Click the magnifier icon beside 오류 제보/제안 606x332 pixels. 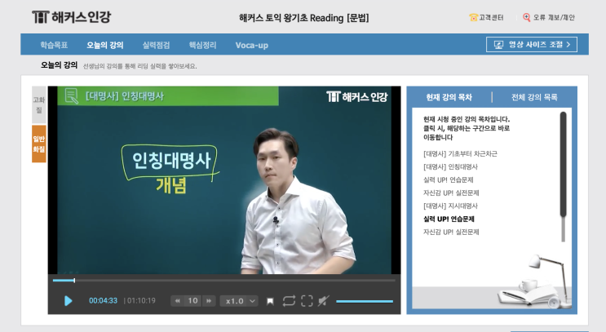(526, 17)
